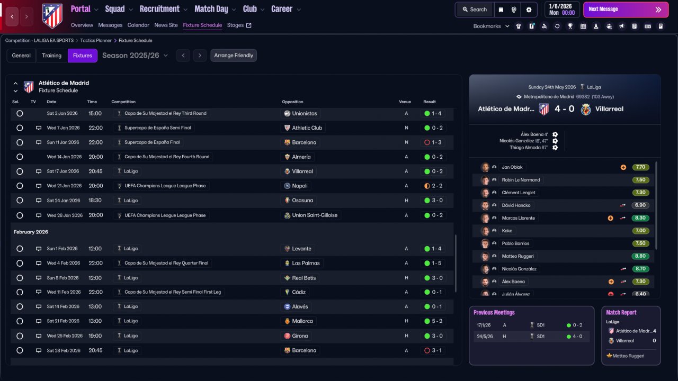The image size is (678, 381).
Task: Expand the Club menu chevron
Action: click(262, 10)
